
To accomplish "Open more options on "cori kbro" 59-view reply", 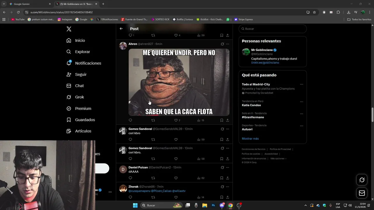I will [x=228, y=129].
